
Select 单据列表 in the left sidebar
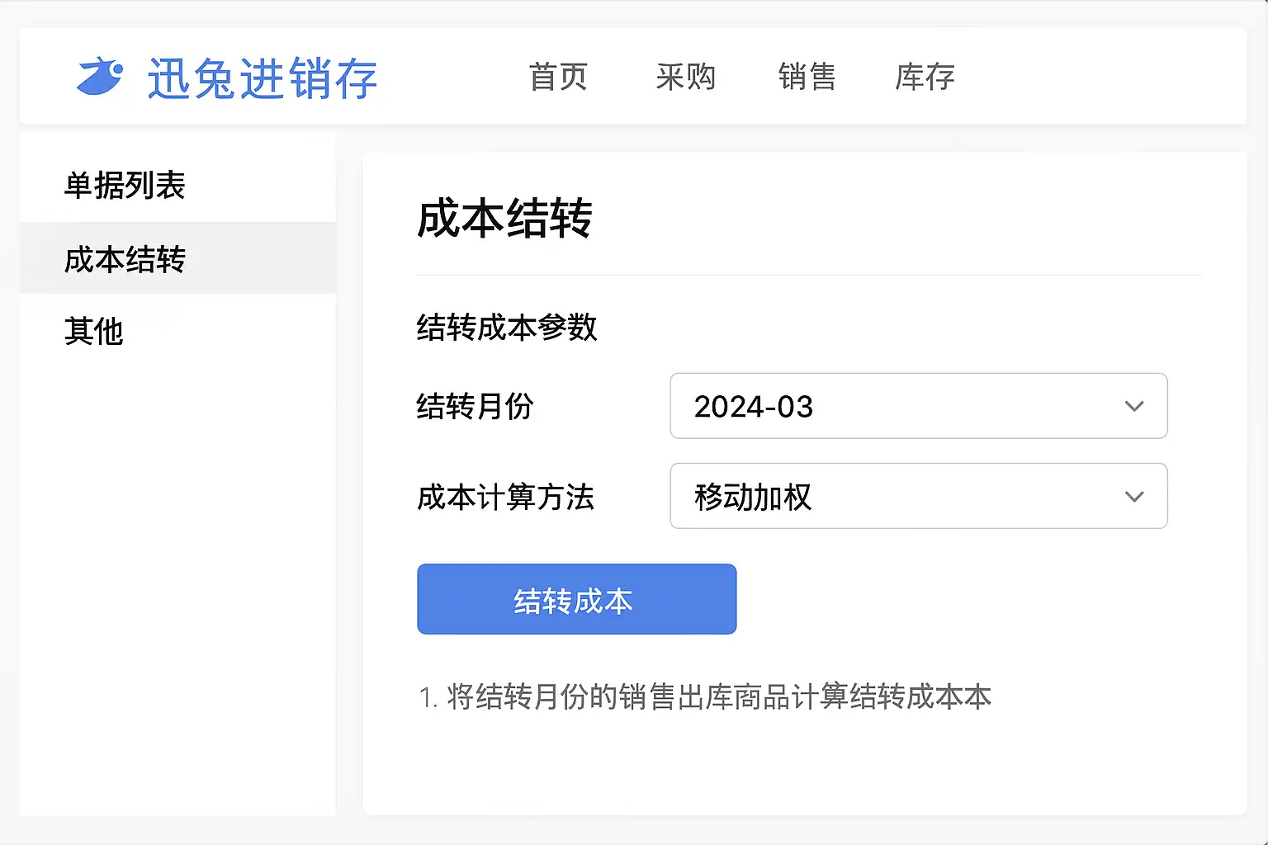[x=125, y=185]
